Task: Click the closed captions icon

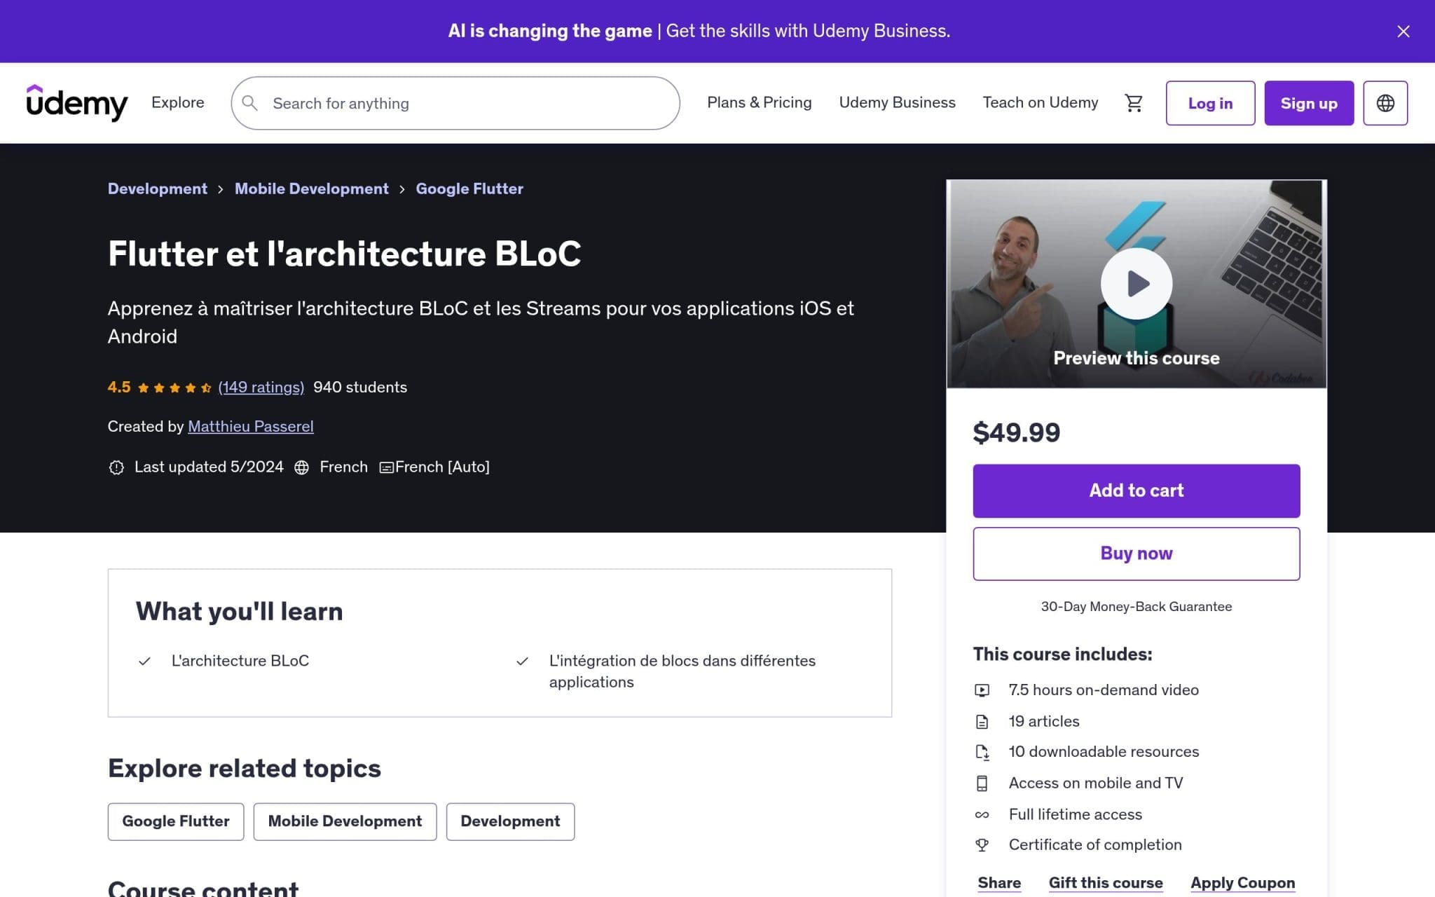Action: (386, 467)
